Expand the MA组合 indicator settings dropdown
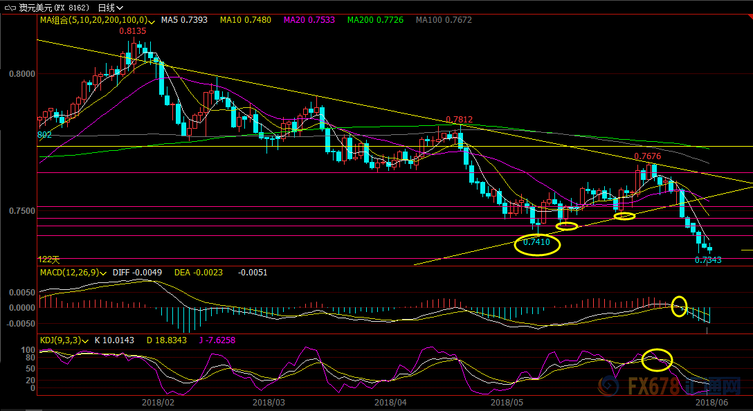753x411 pixels. point(97,20)
